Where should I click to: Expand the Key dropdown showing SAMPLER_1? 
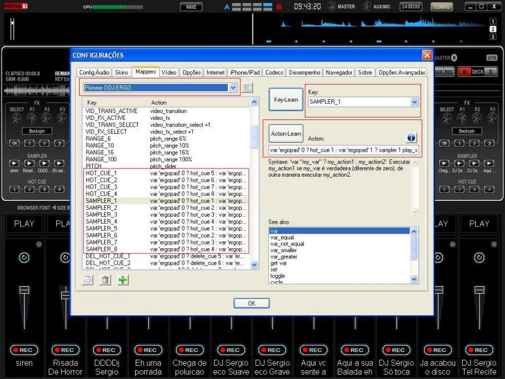414,102
